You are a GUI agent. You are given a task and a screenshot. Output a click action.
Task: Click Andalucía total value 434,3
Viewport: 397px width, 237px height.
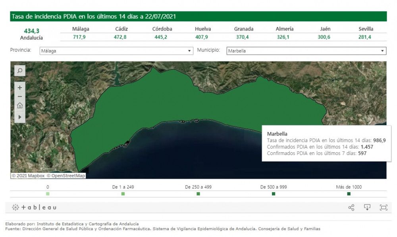tap(31, 31)
